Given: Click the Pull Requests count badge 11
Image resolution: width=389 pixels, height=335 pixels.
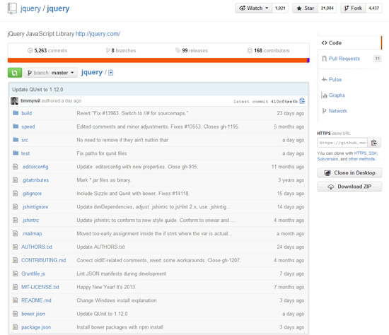Looking at the screenshot, I should tap(378, 59).
